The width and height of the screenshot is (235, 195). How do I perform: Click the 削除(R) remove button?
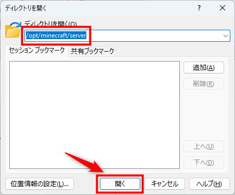pyautogui.click(x=204, y=84)
